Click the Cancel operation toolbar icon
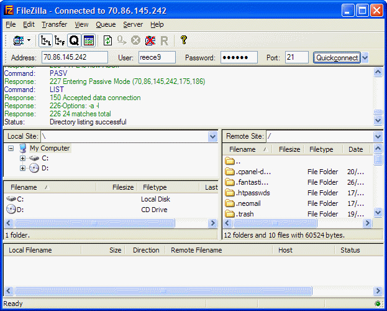Screen dimensions: 387x311 click(135, 40)
